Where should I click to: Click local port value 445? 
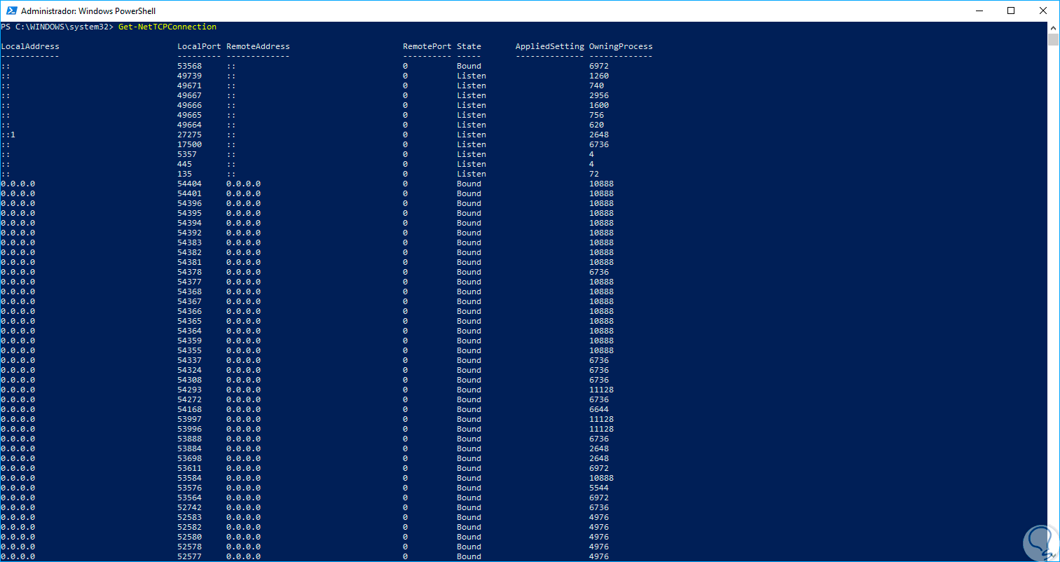[184, 164]
